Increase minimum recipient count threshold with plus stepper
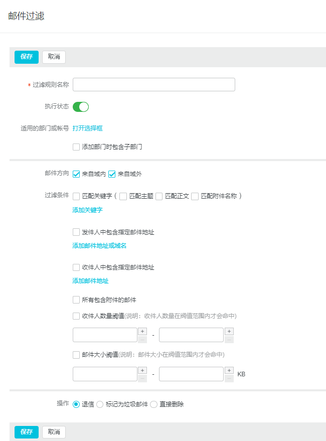326x441 pixels. (142, 331)
